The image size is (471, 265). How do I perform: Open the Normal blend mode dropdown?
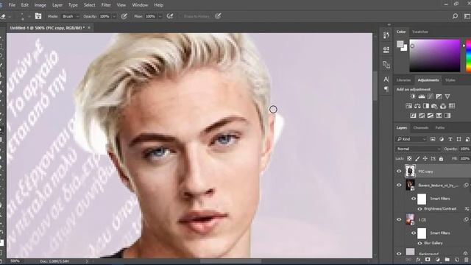point(418,149)
